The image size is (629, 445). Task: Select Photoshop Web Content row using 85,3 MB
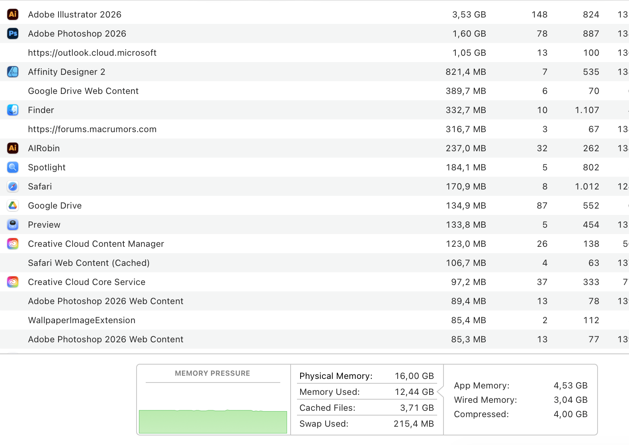314,339
